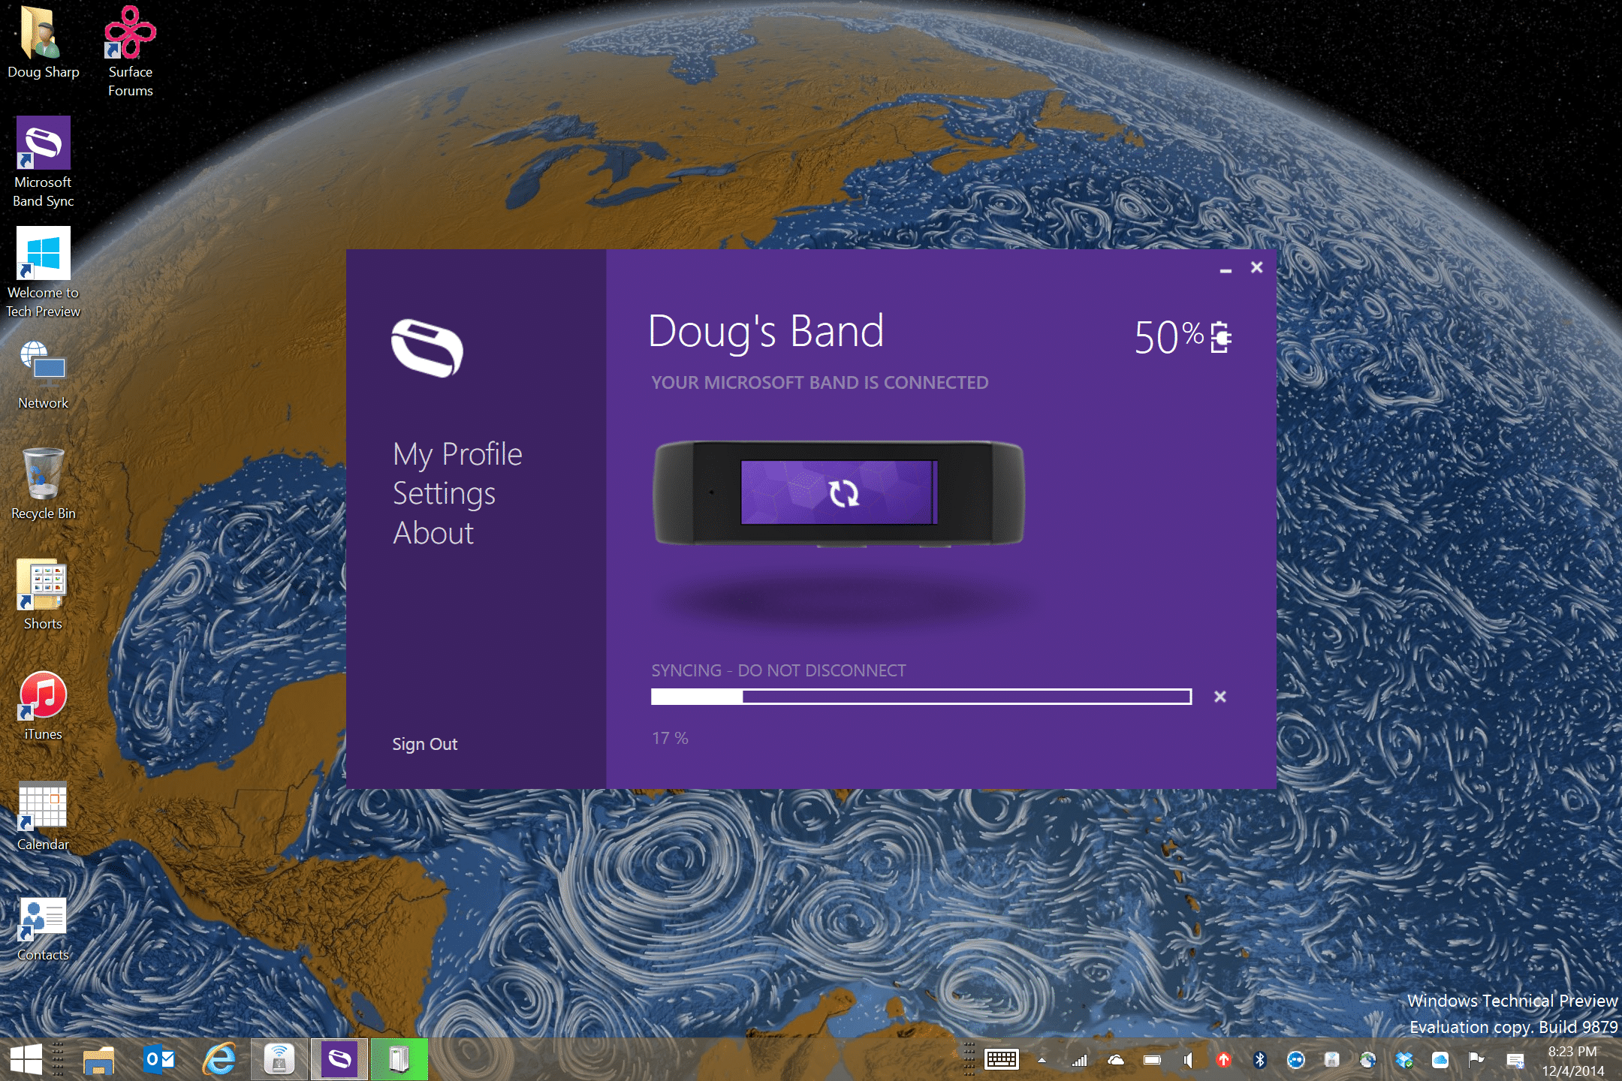Select Shorts desktop shortcut
The image size is (1622, 1081).
point(43,595)
